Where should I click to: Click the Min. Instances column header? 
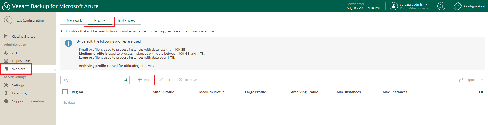point(349,92)
